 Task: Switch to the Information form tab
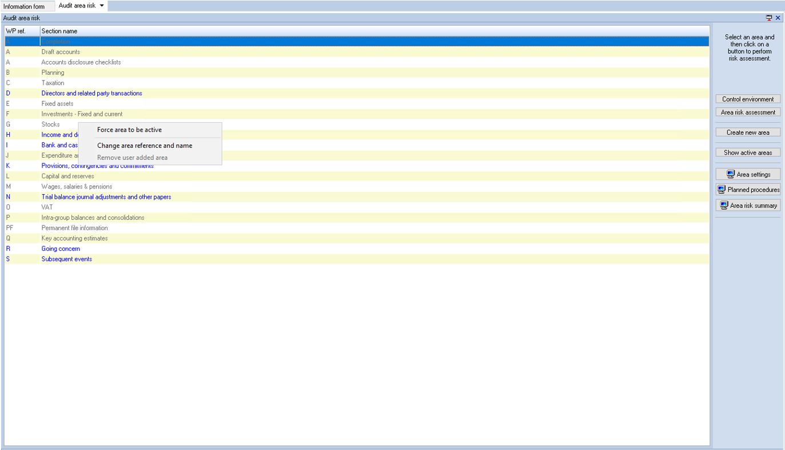click(x=27, y=6)
